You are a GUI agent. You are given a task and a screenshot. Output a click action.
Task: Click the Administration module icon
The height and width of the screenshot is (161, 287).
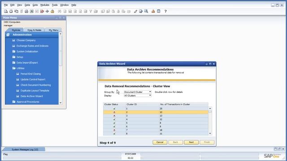point(8,35)
